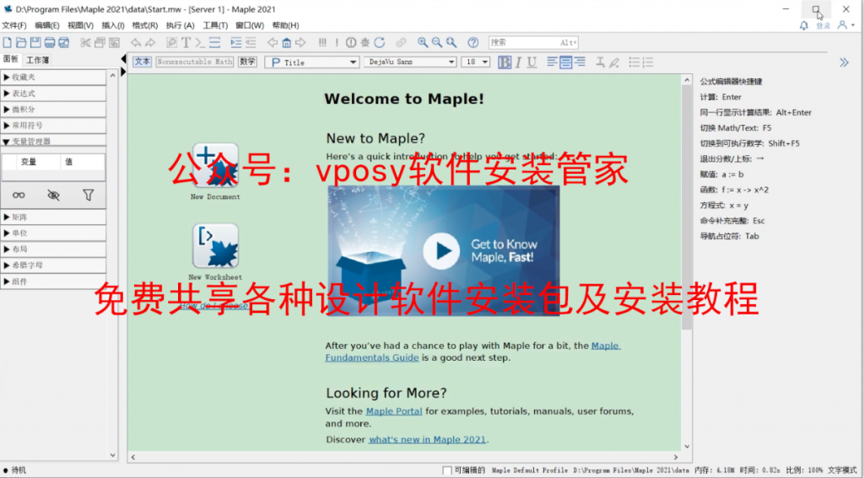Open a file using folder icon
Image resolution: width=864 pixels, height=478 pixels.
point(21,42)
